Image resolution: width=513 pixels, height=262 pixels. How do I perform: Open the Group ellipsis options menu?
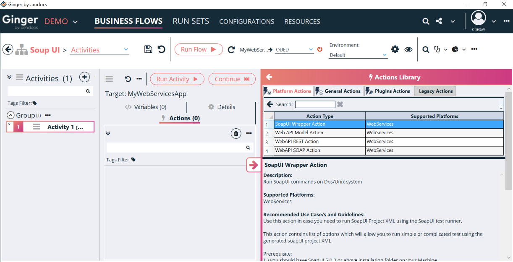[x=48, y=115]
